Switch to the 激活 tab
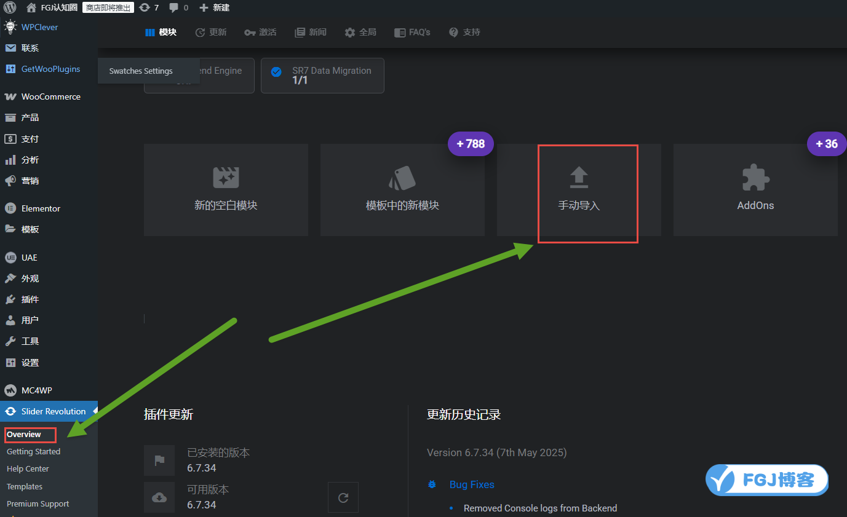Image resolution: width=847 pixels, height=517 pixels. click(x=260, y=32)
